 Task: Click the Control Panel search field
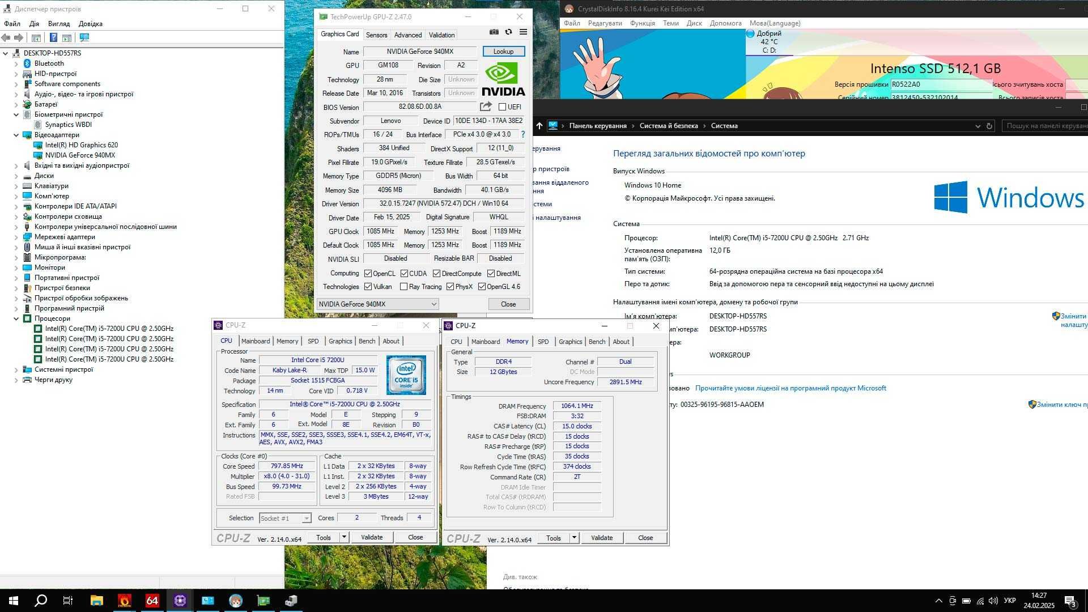click(1045, 126)
